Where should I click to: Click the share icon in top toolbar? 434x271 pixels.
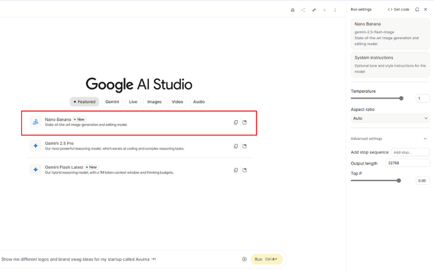[303, 10]
